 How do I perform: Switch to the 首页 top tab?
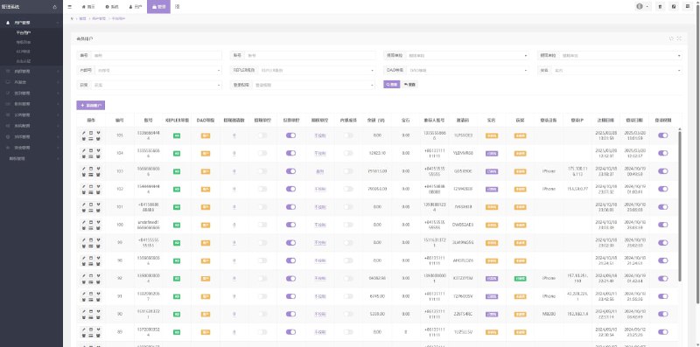tap(88, 7)
